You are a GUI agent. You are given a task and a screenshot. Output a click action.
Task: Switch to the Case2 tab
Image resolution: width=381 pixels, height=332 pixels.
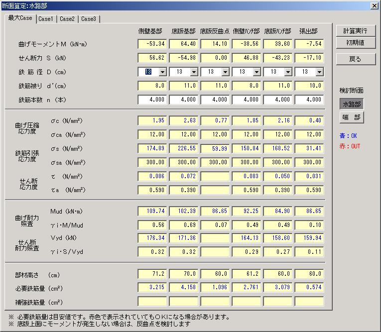pos(67,19)
